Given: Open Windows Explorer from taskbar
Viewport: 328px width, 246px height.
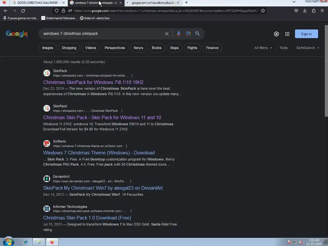Looking at the screenshot, I should tap(39, 242).
